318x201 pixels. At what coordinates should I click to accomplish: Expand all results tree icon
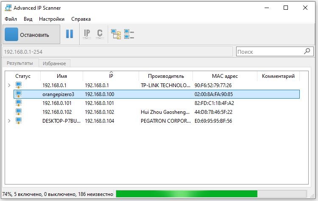tap(116, 34)
